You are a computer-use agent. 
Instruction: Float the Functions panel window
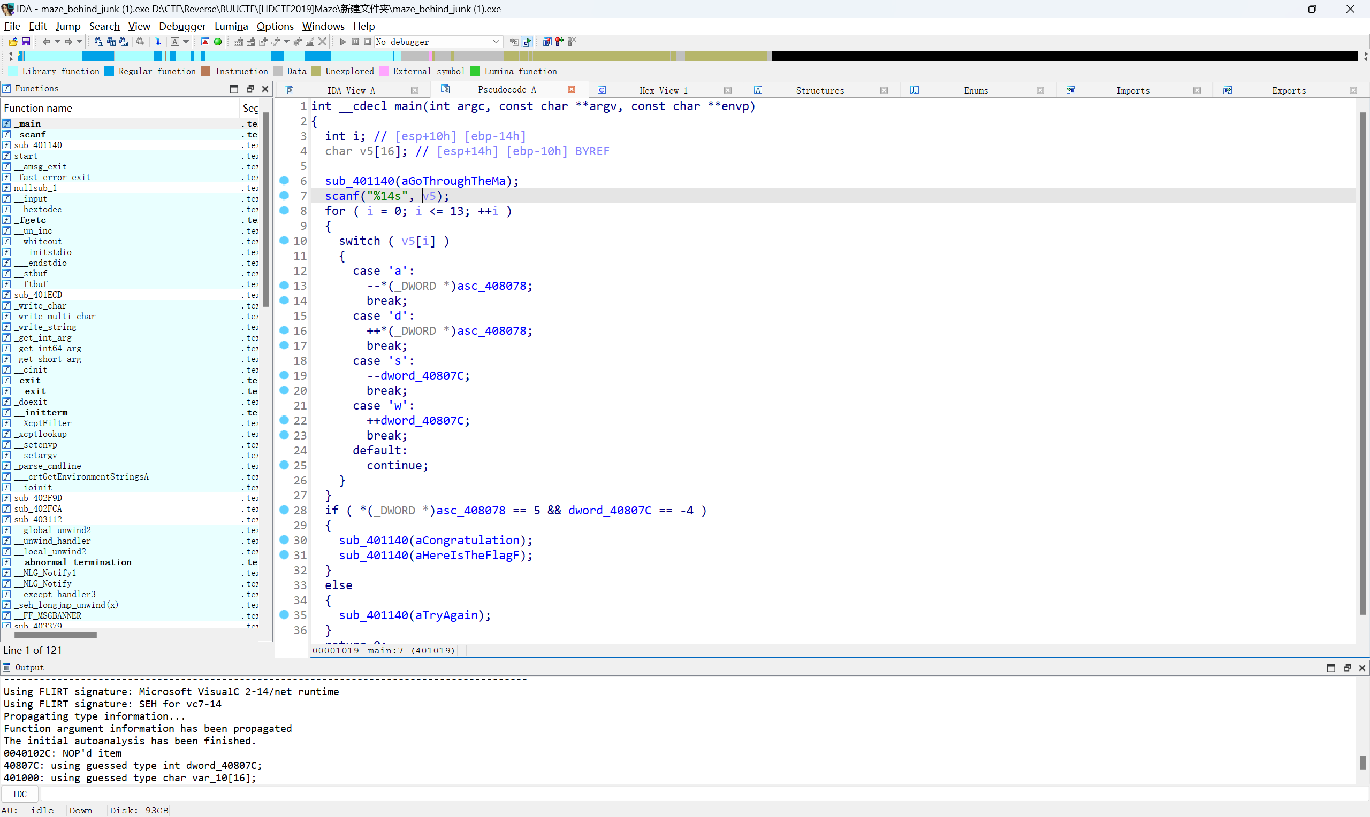click(250, 89)
